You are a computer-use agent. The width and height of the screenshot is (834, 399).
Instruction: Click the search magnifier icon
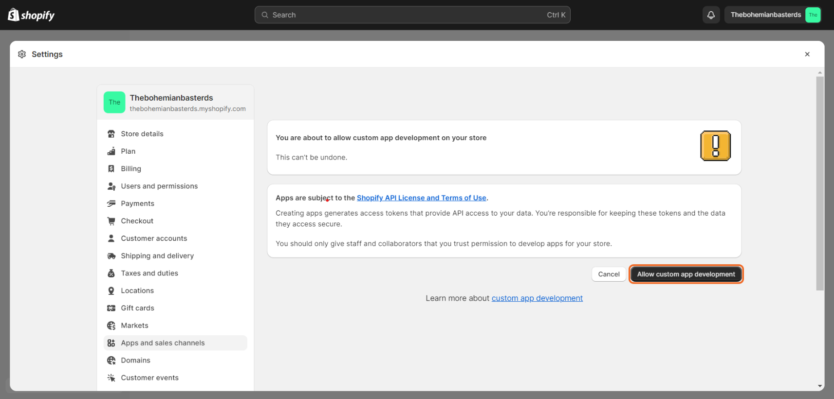click(x=265, y=15)
